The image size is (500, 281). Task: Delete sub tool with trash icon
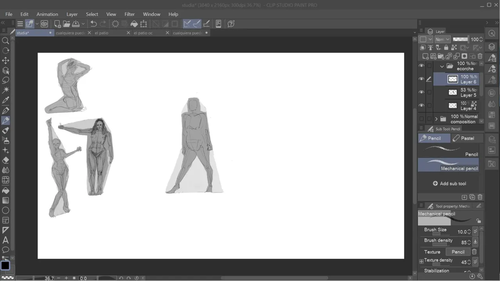(480, 197)
